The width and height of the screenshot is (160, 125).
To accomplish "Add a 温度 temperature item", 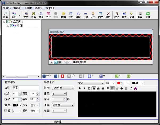I will pos(78,15).
